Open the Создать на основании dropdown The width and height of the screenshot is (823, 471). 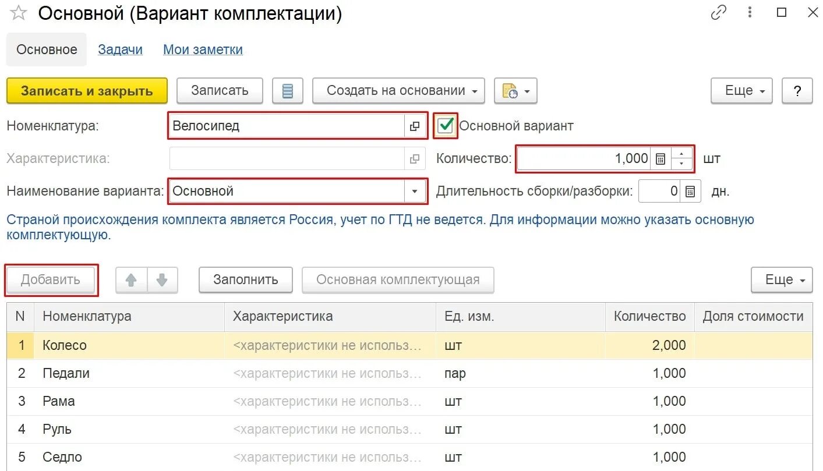click(398, 91)
